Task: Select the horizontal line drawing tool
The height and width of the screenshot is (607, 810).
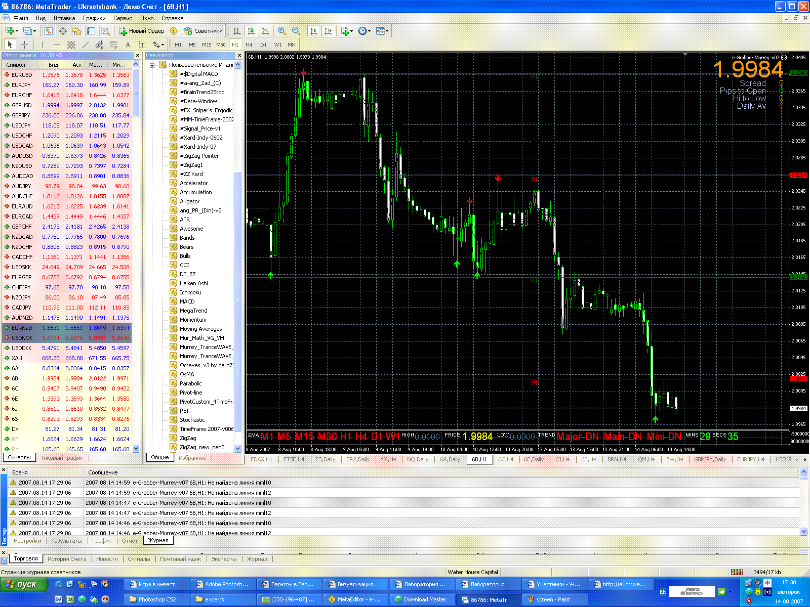Action: point(57,45)
